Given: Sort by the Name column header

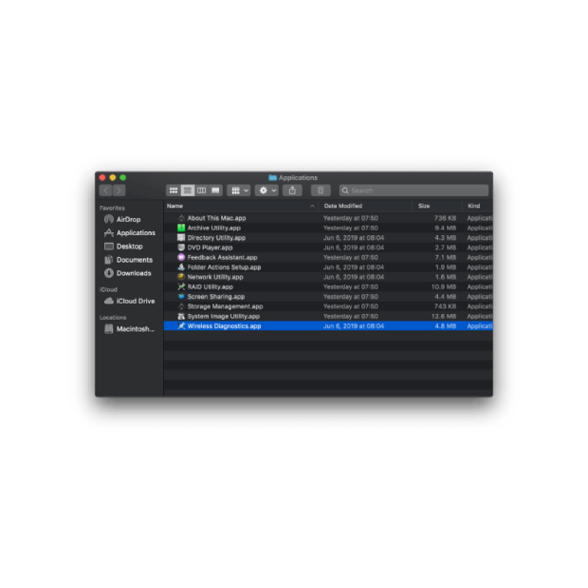Looking at the screenshot, I should click(237, 206).
